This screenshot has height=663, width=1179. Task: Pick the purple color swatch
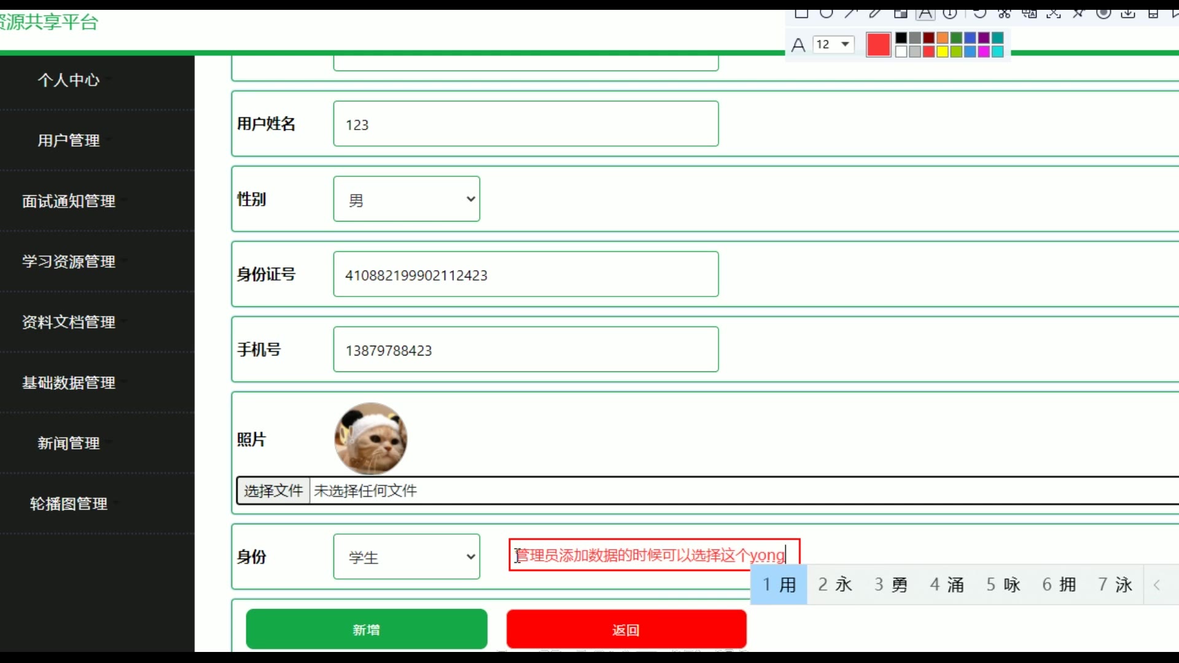[984, 38]
